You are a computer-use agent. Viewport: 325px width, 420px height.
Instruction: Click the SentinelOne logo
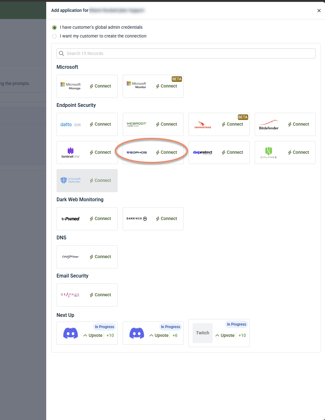click(71, 152)
